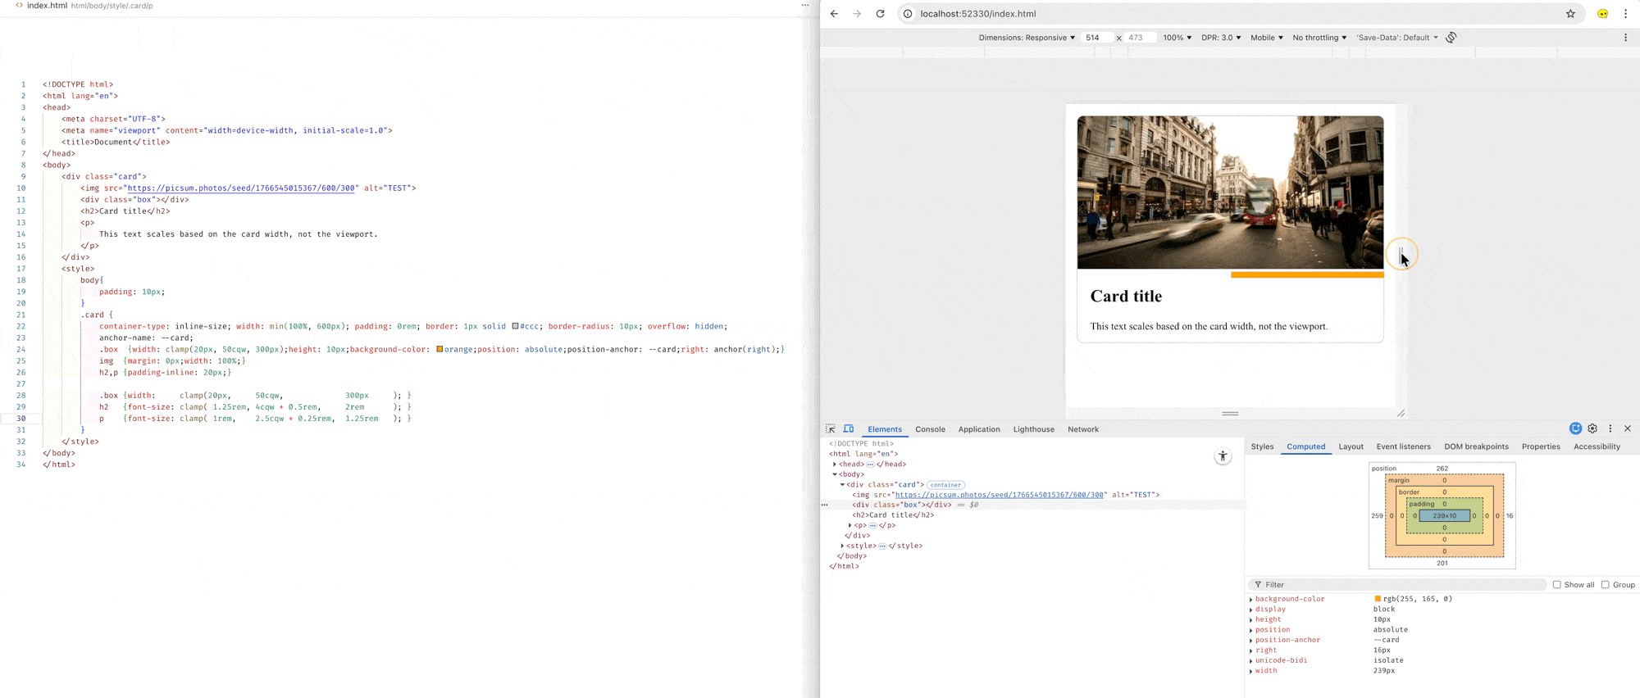
Task: Click the blue AI assistance icon in DevTools
Action: 1575,428
